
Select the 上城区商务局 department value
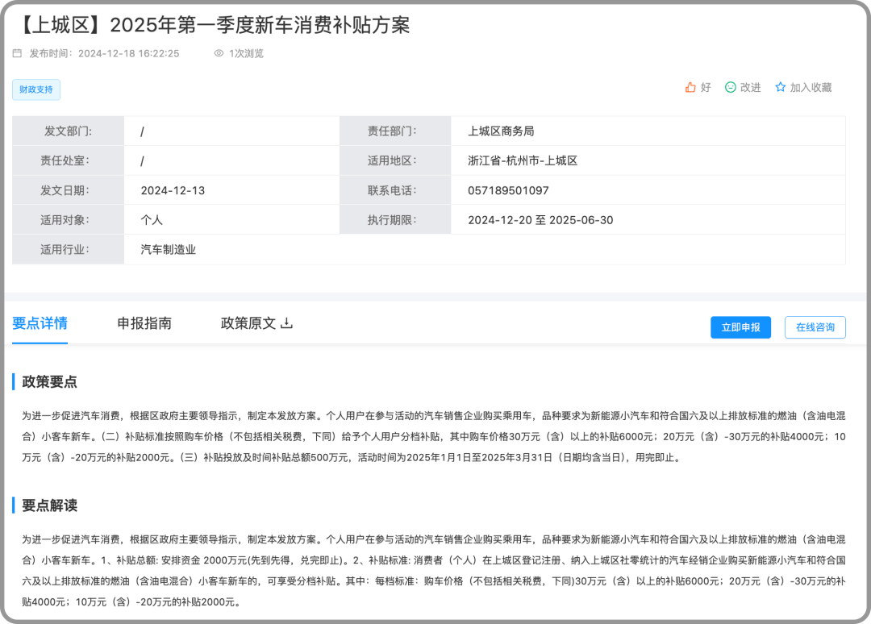pos(501,131)
